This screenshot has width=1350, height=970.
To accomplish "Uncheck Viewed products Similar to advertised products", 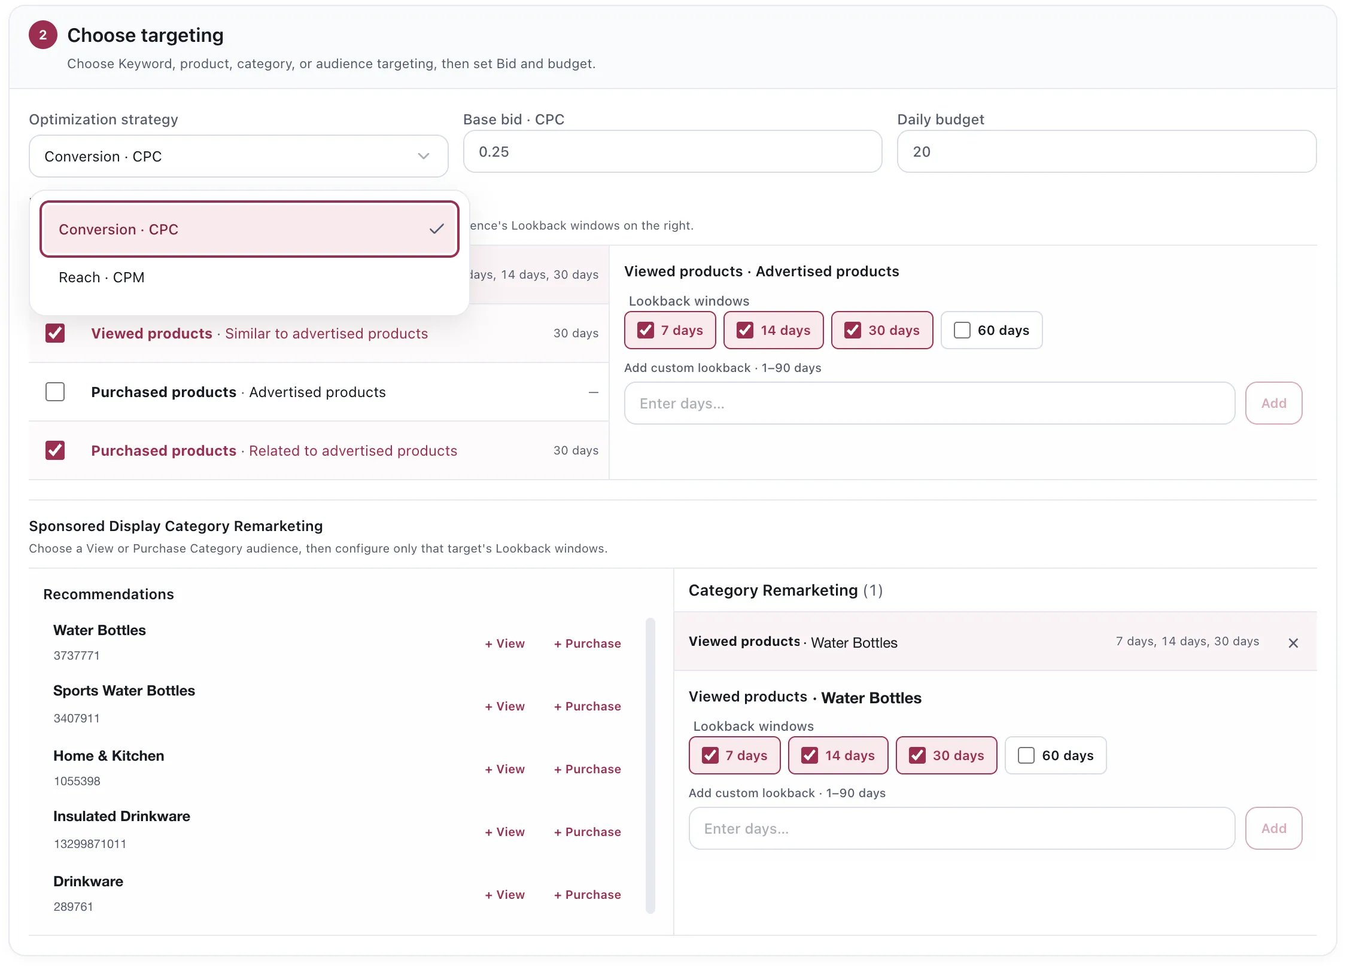I will (55, 333).
